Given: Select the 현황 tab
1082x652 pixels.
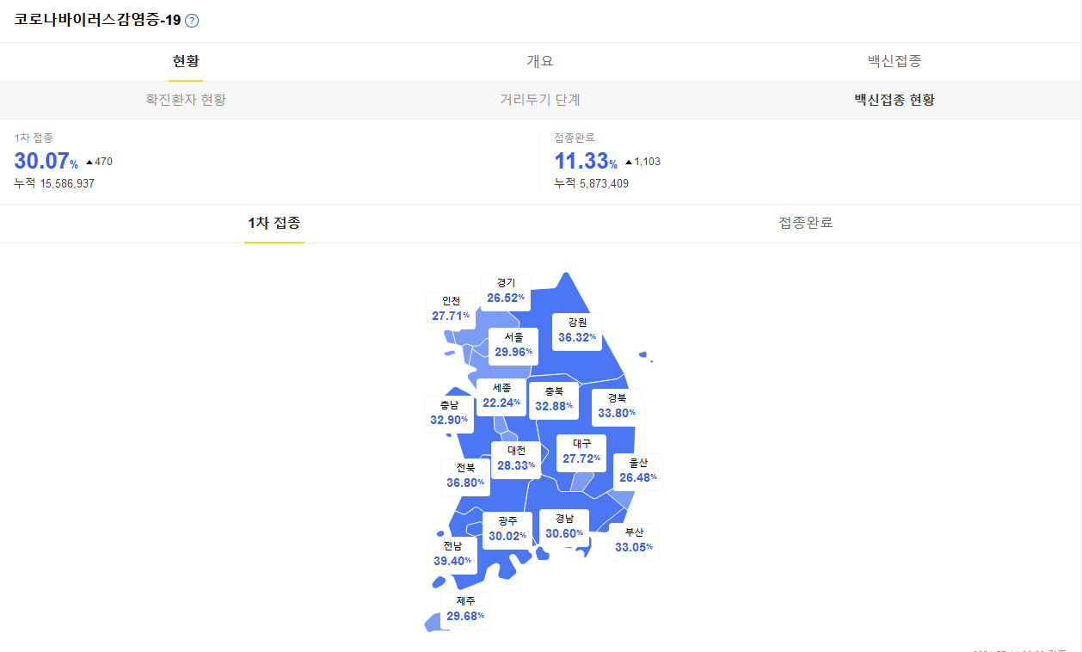Looking at the screenshot, I should click(x=186, y=61).
